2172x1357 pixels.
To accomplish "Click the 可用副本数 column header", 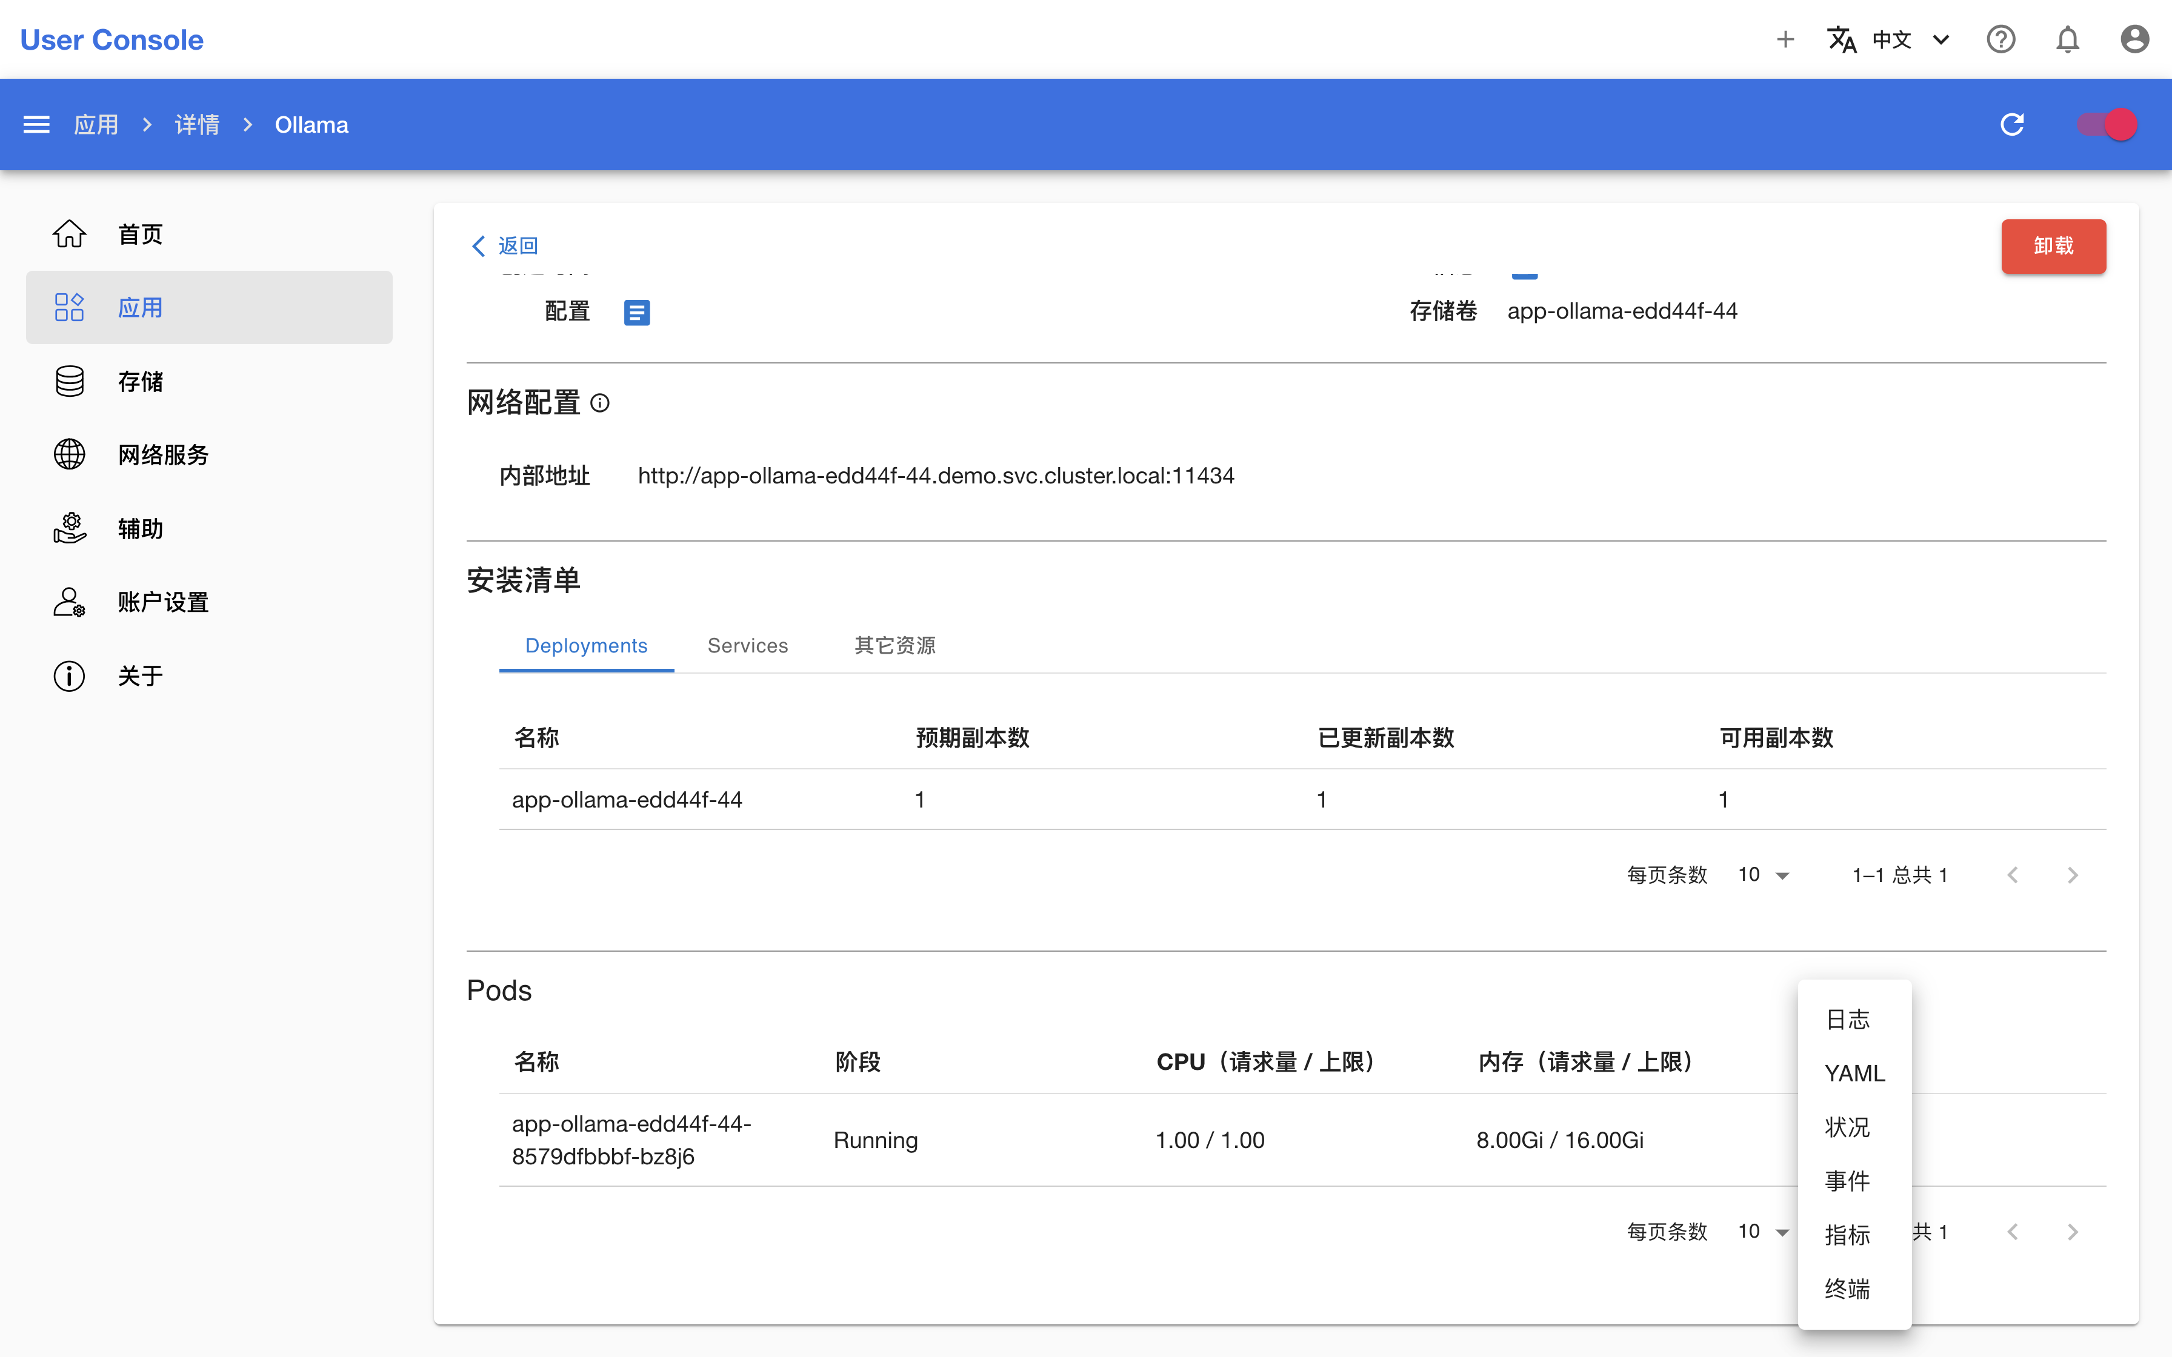I will tap(1775, 738).
